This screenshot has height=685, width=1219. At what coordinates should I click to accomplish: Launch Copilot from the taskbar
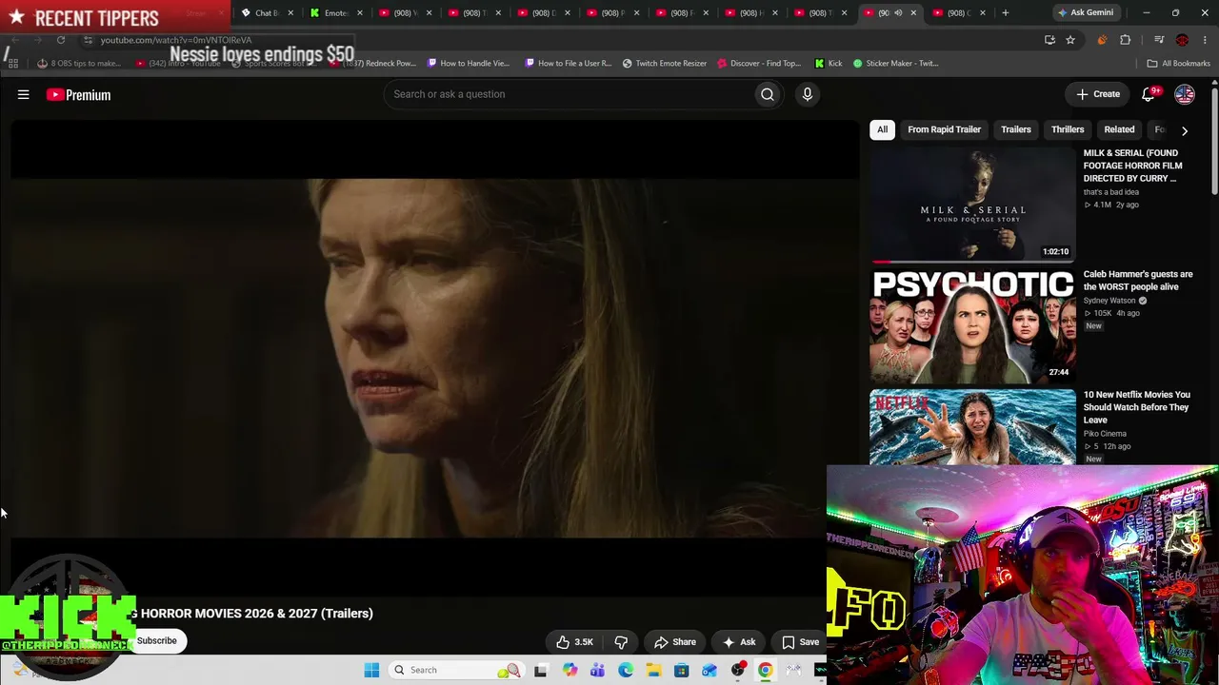pos(570,670)
